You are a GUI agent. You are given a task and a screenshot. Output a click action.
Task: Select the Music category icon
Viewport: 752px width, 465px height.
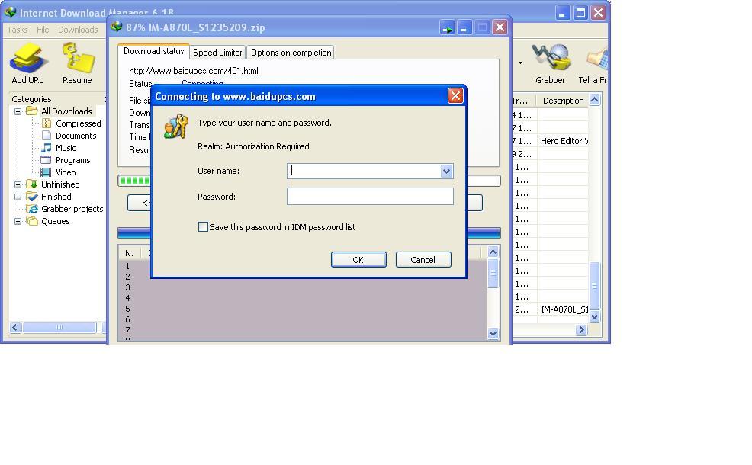tap(47, 148)
